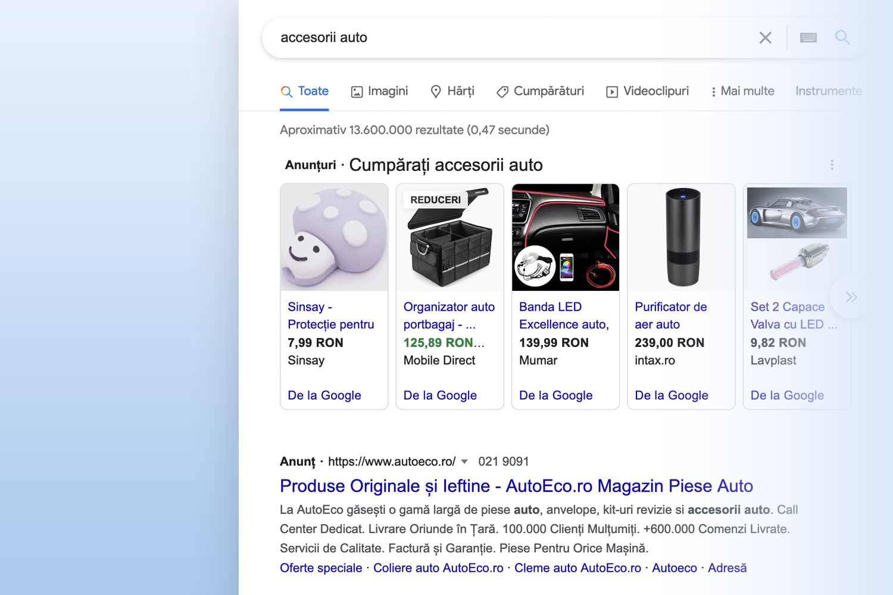
Task: Open Banda LED Excellence auto link
Action: click(x=564, y=316)
